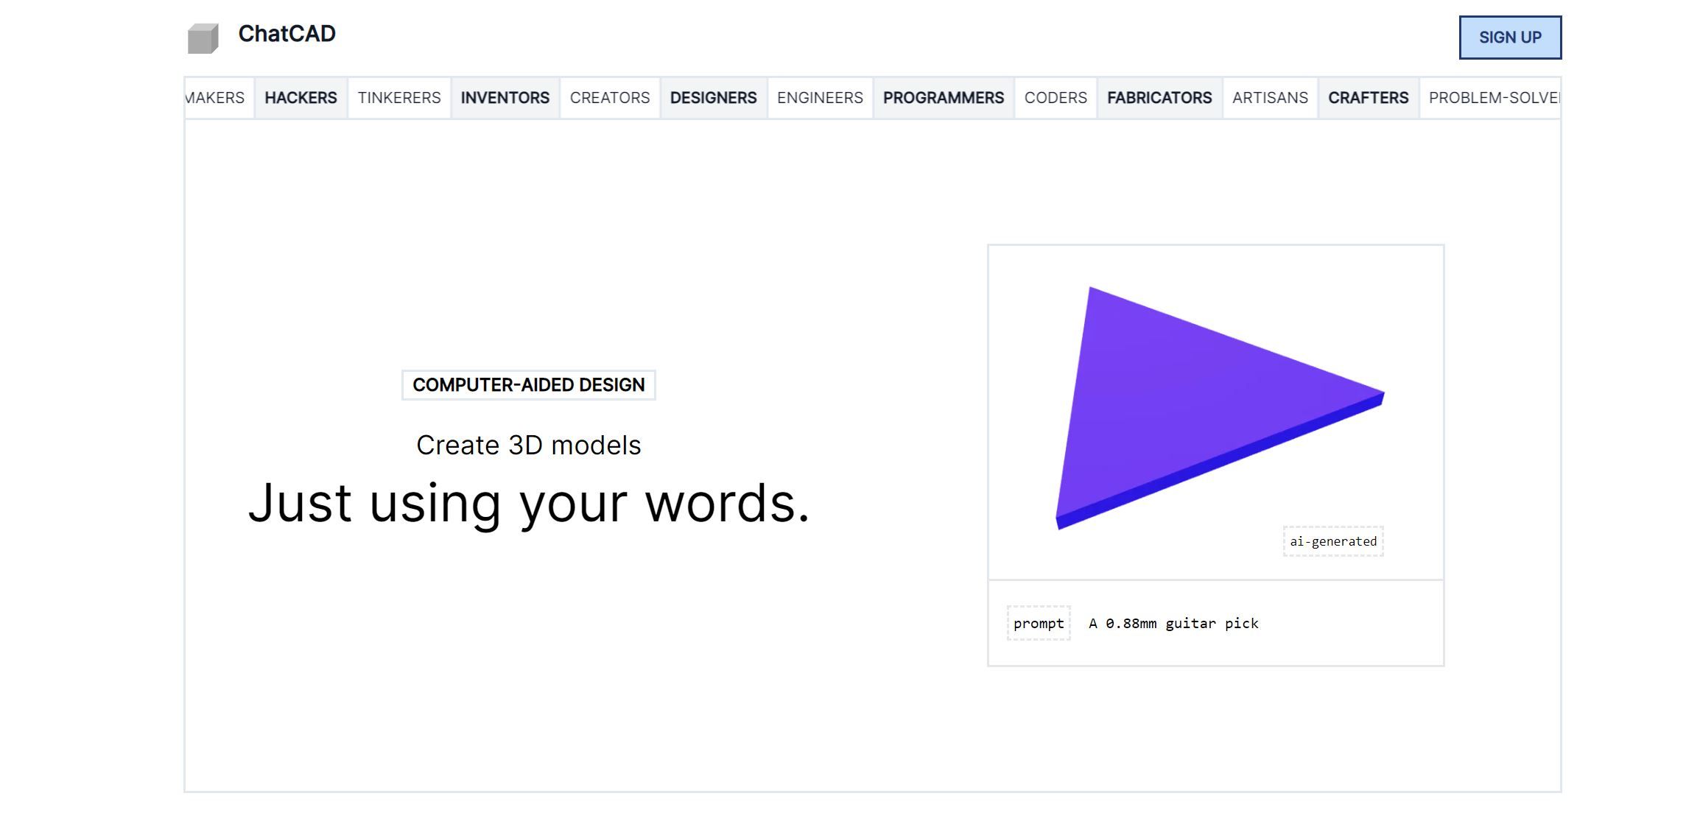
Task: Click the COMPUTER-AIDED DESIGN label
Action: (528, 384)
